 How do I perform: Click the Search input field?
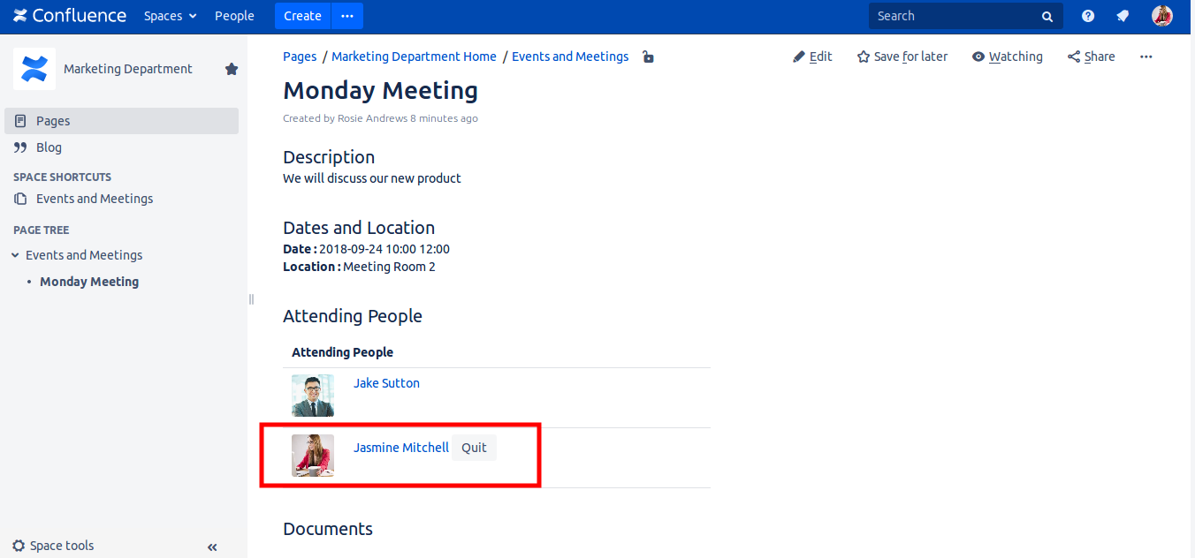[956, 16]
